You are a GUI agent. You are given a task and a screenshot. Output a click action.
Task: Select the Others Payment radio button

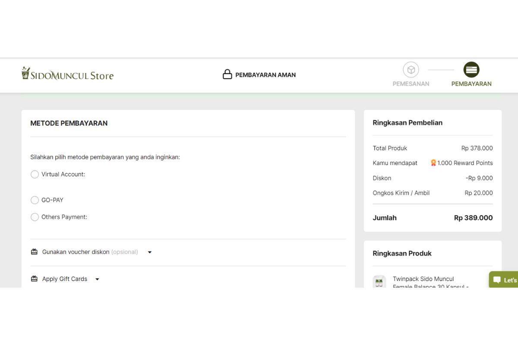(x=35, y=217)
